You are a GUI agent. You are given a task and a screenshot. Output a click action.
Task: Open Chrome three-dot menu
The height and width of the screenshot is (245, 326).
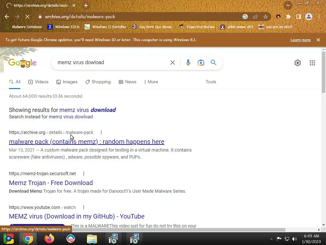319,17
